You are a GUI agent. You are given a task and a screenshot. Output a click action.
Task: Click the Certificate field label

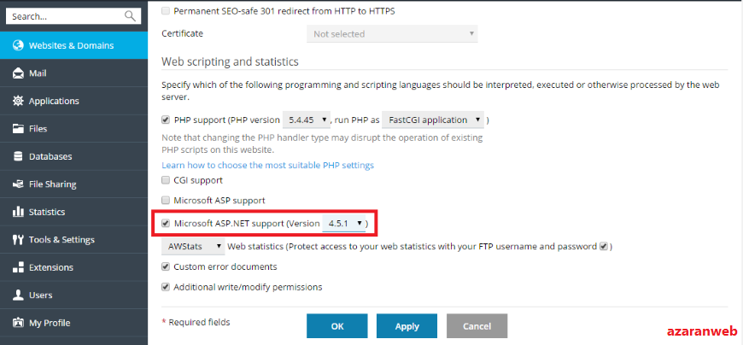183,33
